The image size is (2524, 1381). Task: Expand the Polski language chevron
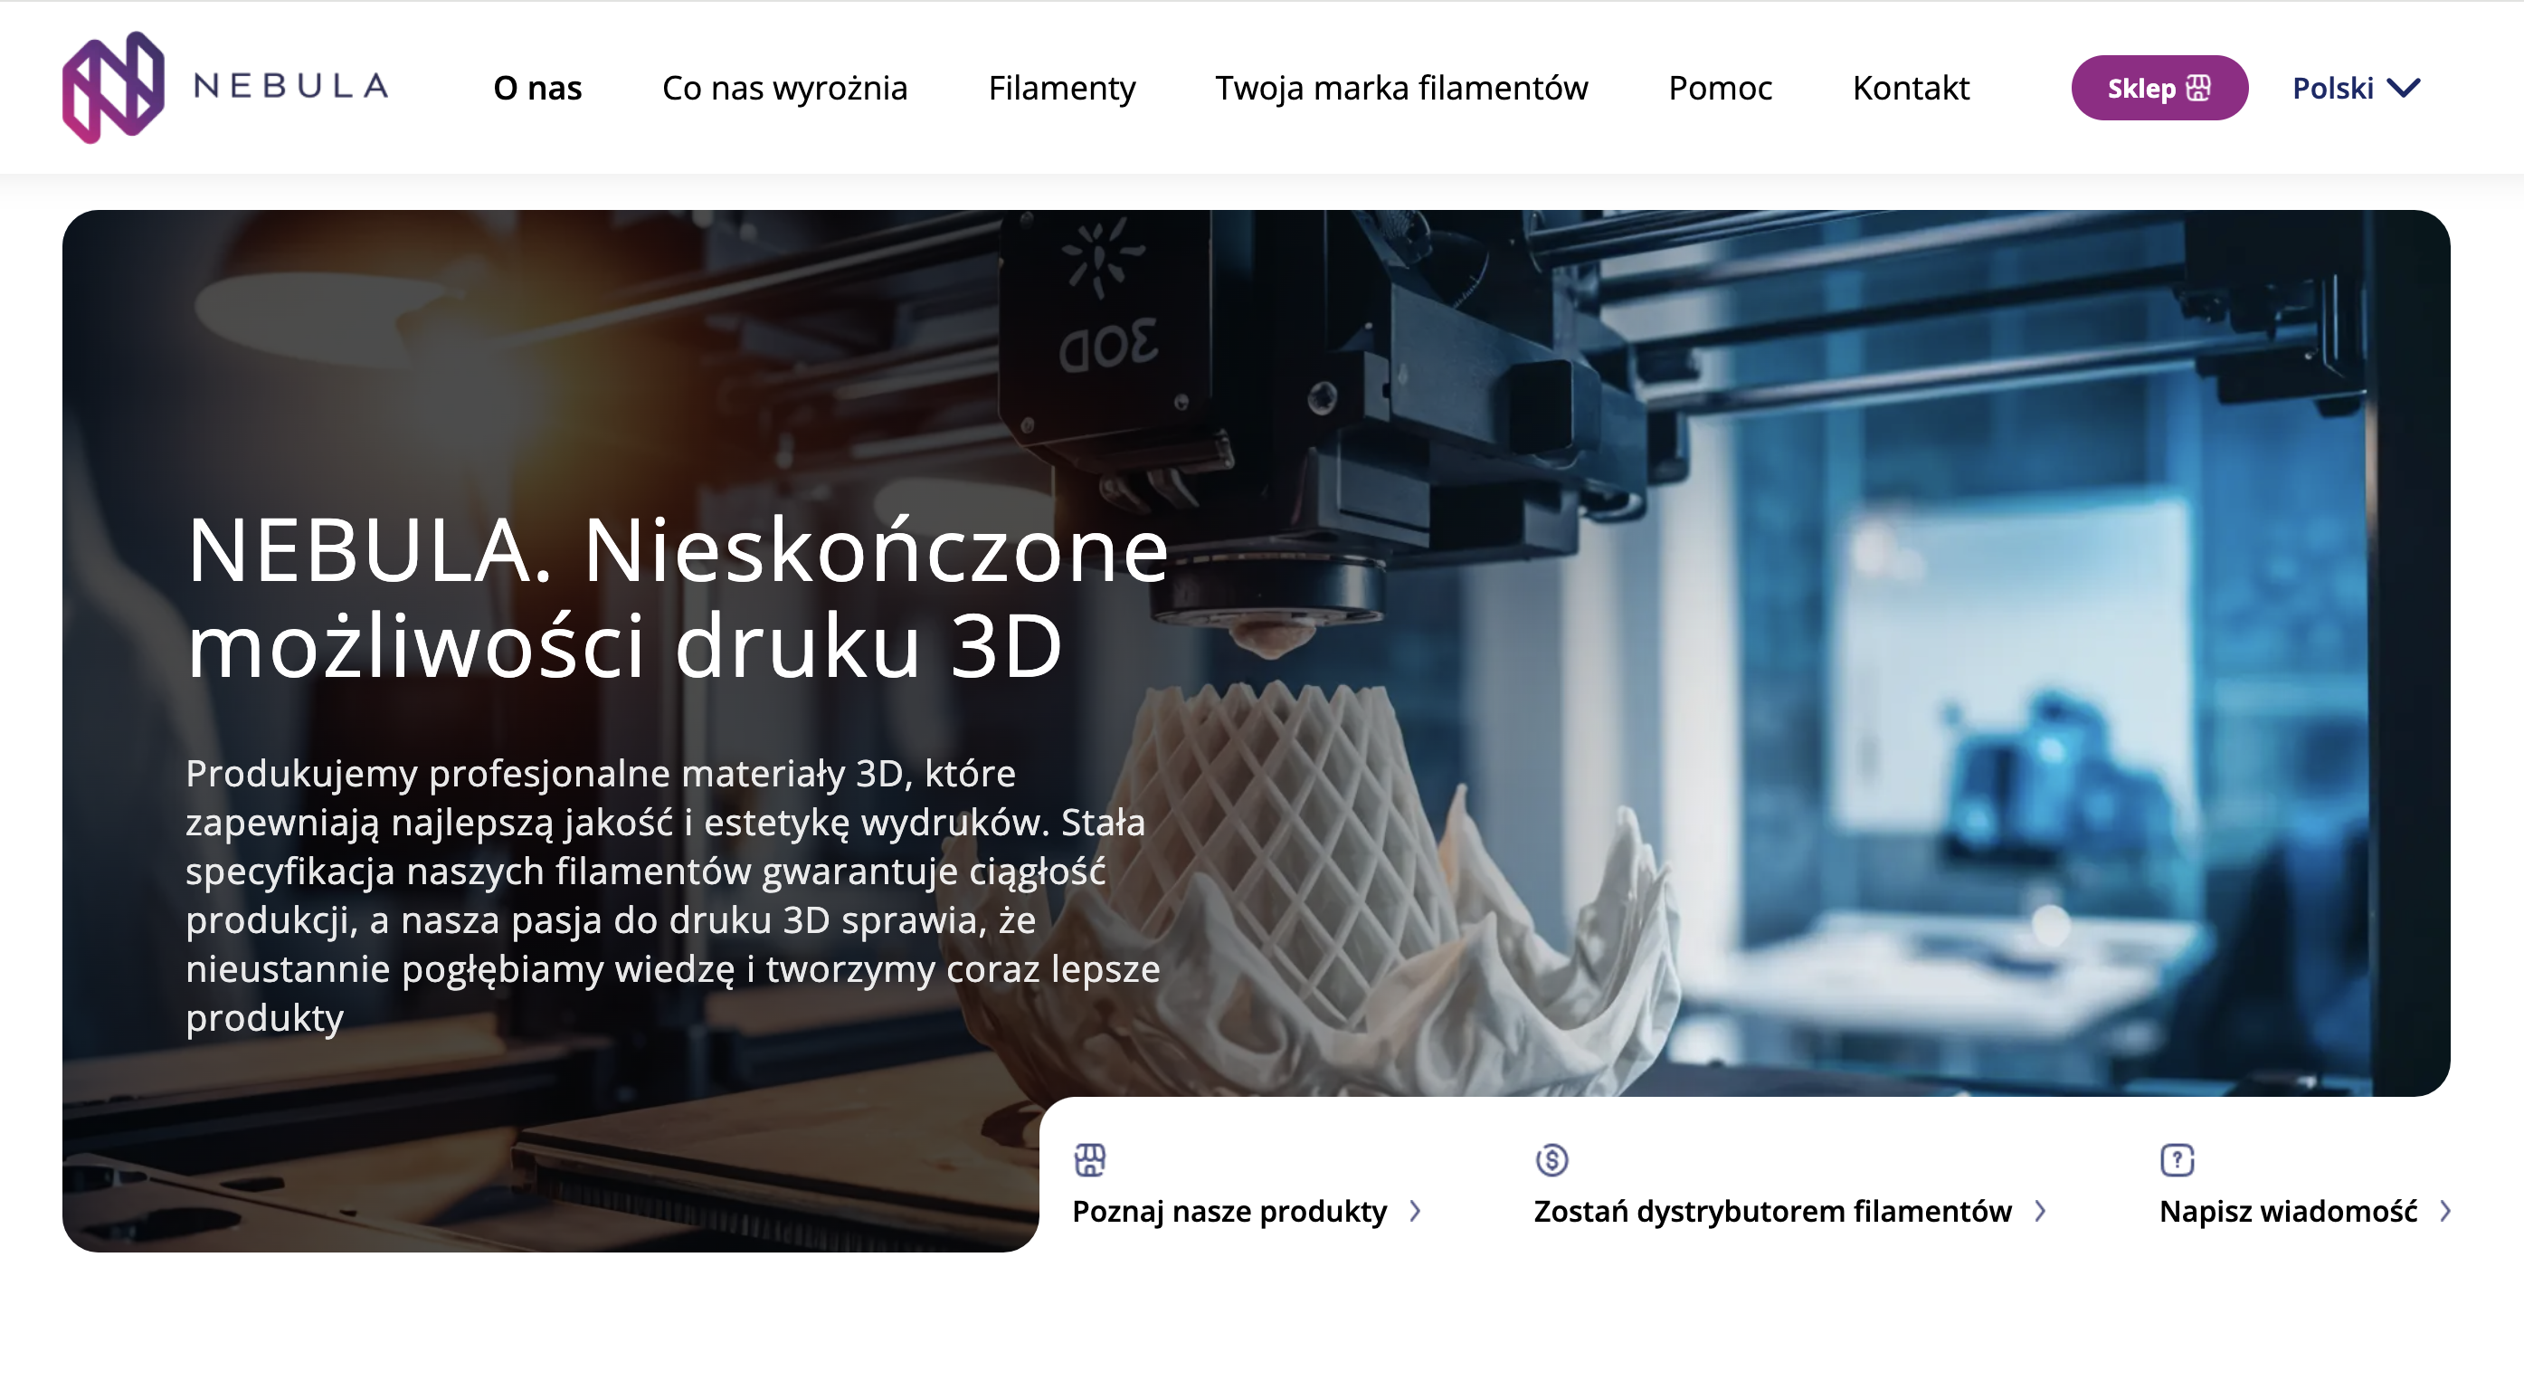2404,88
